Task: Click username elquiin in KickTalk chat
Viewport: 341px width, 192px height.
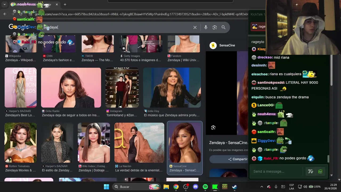Action: pos(258,97)
